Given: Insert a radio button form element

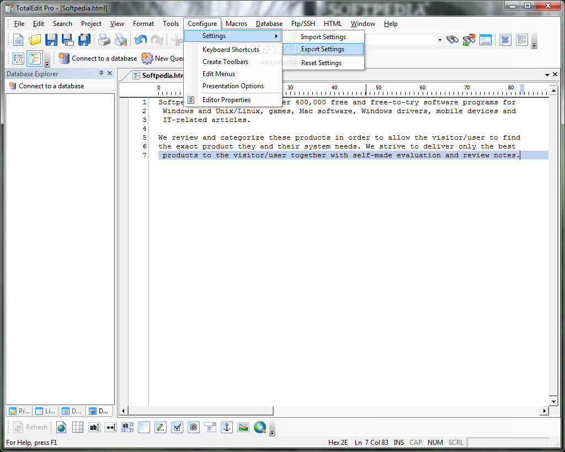Looking at the screenshot, I should coord(194,427).
